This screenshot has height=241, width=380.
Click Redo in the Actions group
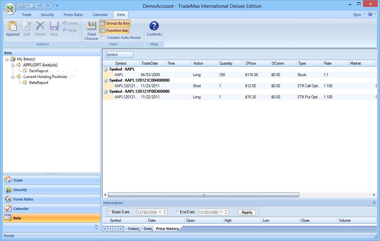(x=70, y=30)
